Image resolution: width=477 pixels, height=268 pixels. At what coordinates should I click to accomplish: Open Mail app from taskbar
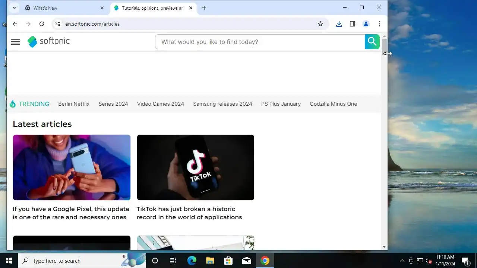point(247,261)
